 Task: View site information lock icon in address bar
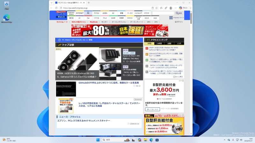[x=61, y=8]
